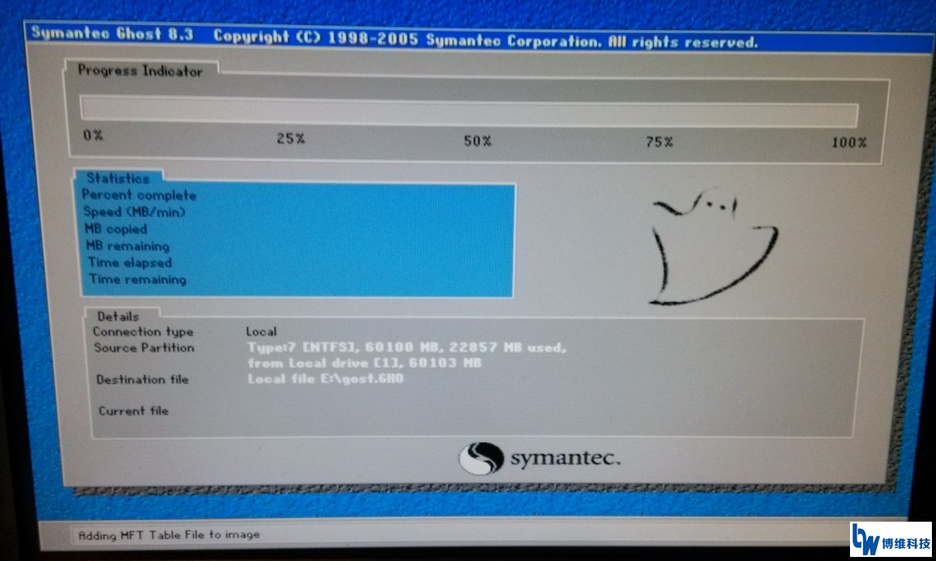
Task: Click the Statistics panel heading
Action: (118, 178)
